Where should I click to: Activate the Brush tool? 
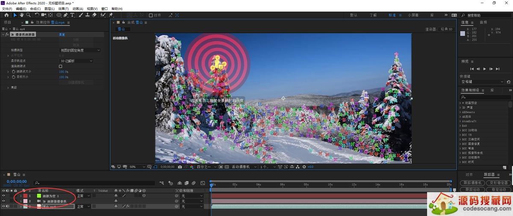point(80,15)
